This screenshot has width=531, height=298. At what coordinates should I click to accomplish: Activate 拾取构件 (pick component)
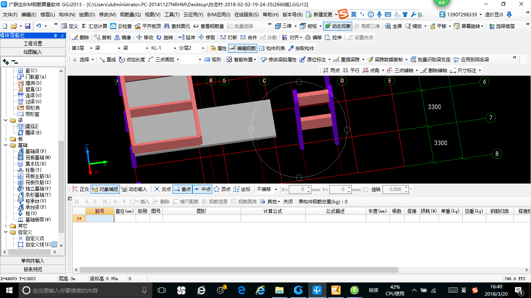301,49
